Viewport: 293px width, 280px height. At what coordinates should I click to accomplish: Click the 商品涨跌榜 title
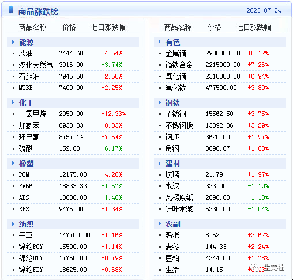[x=39, y=12]
